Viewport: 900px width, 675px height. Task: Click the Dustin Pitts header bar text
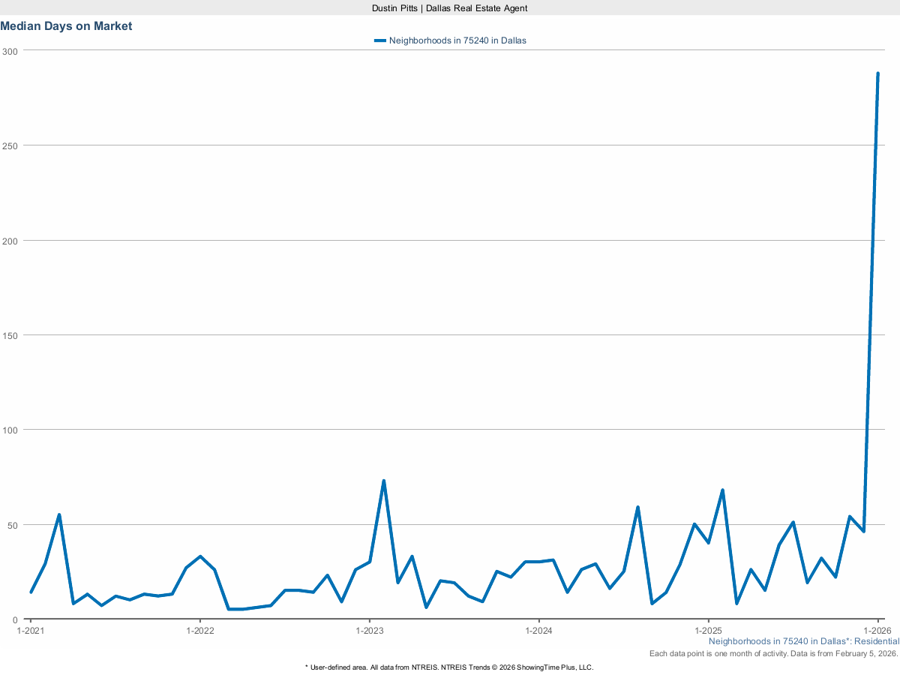(450, 7)
